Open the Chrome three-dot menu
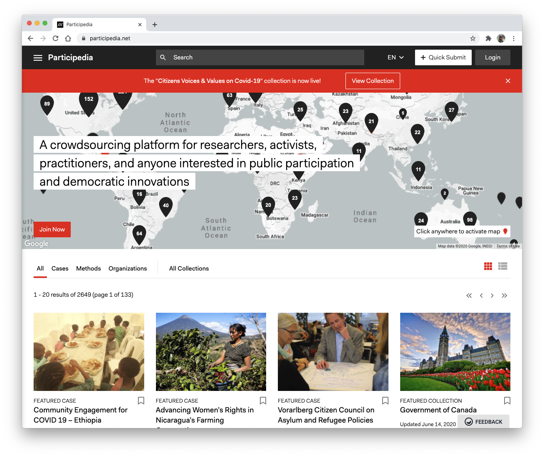 [x=514, y=38]
